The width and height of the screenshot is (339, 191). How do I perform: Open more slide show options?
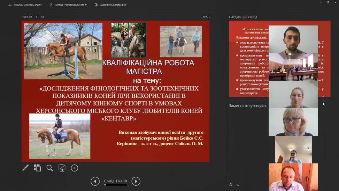point(74,168)
